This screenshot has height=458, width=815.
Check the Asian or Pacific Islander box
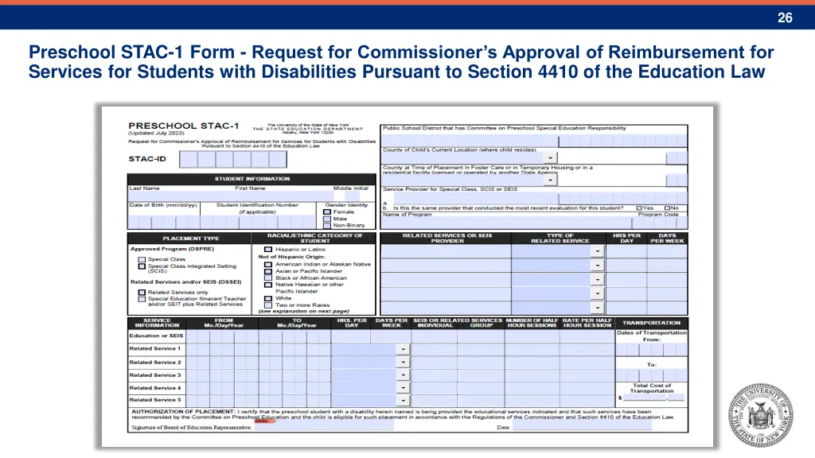click(268, 271)
